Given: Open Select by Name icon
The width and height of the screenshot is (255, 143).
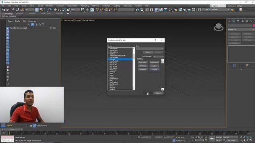Looking at the screenshot, I should [x=41, y=10].
